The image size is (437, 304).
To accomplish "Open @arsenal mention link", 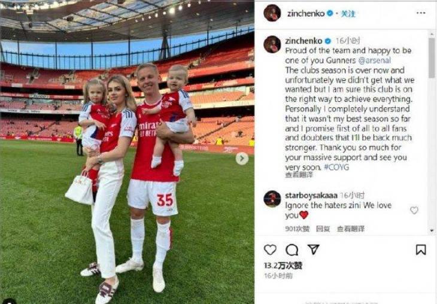I will click(x=374, y=60).
